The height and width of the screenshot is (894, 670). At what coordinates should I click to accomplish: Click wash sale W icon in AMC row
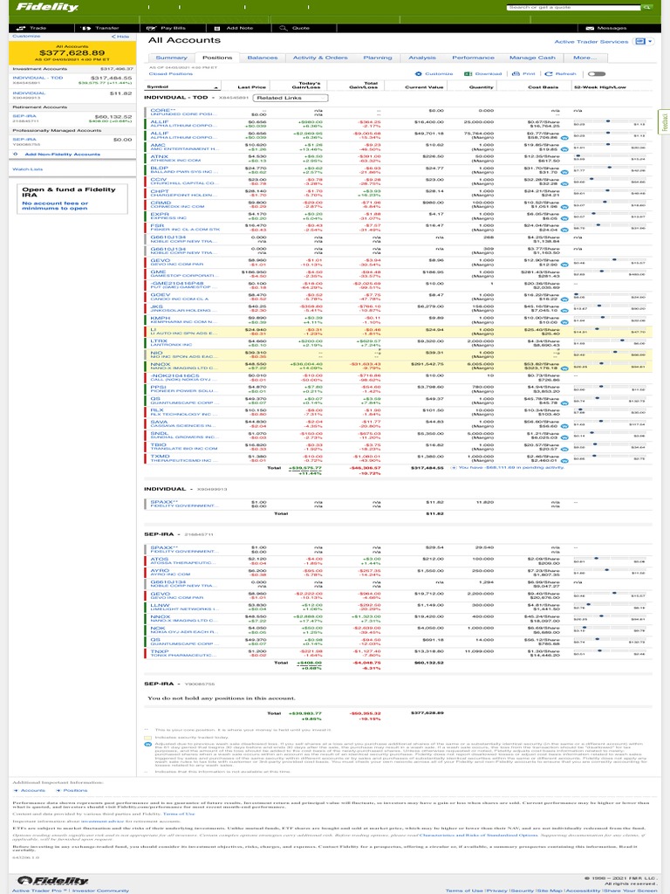pyautogui.click(x=564, y=149)
